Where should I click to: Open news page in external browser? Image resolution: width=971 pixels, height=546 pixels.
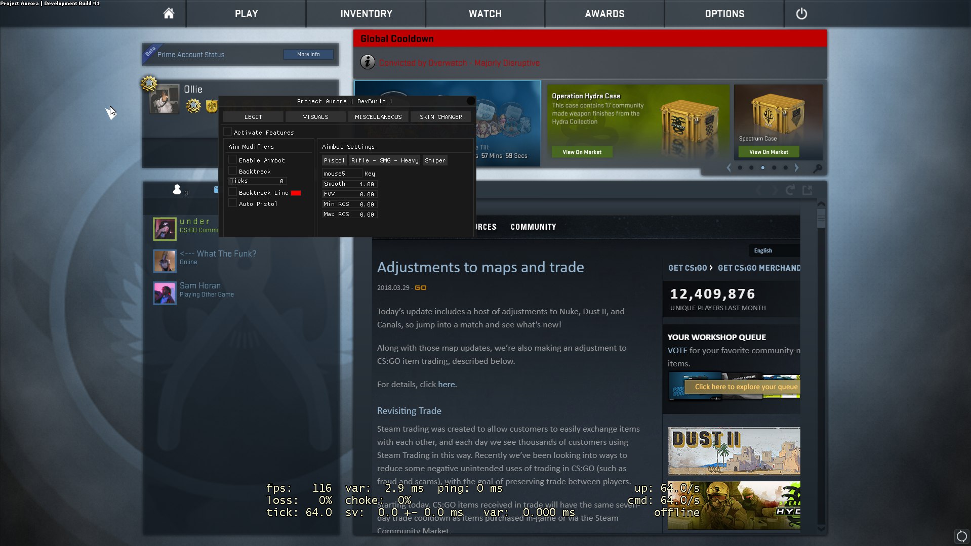[807, 190]
